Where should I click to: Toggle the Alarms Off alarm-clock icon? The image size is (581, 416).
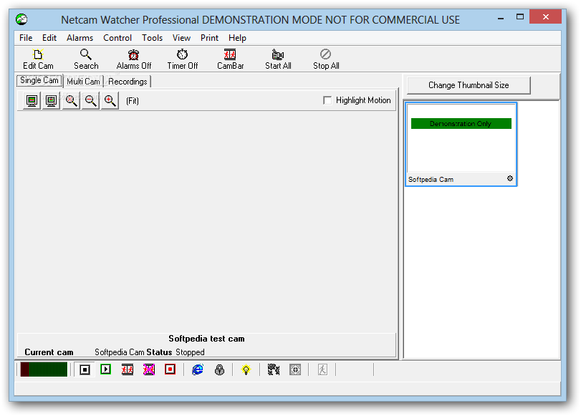(x=133, y=54)
